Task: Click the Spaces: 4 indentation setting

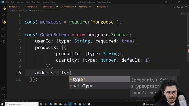Action: [139, 100]
